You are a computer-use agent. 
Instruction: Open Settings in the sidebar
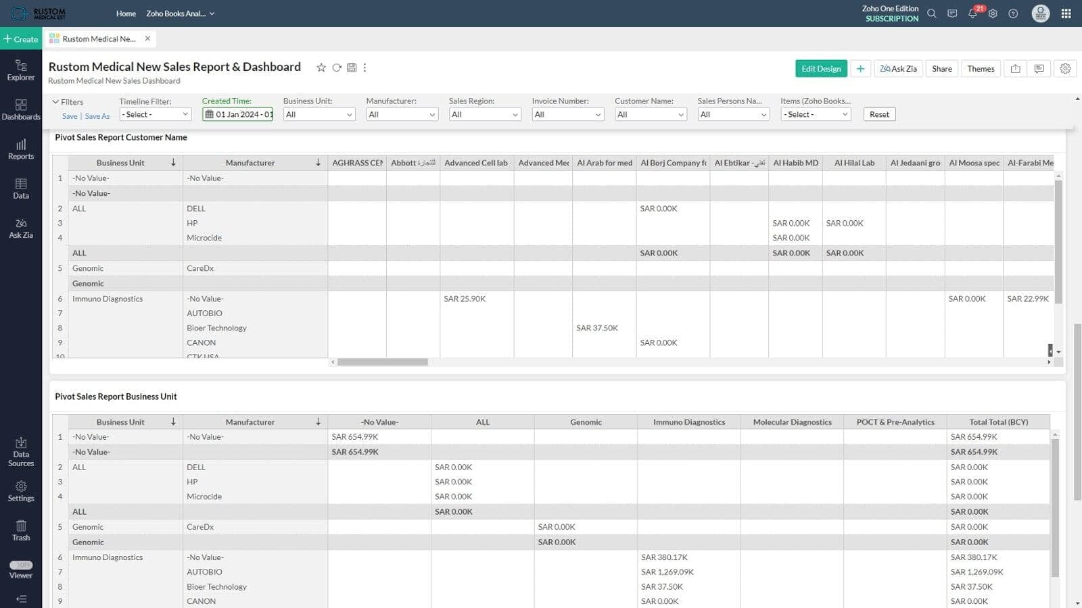coord(21,491)
